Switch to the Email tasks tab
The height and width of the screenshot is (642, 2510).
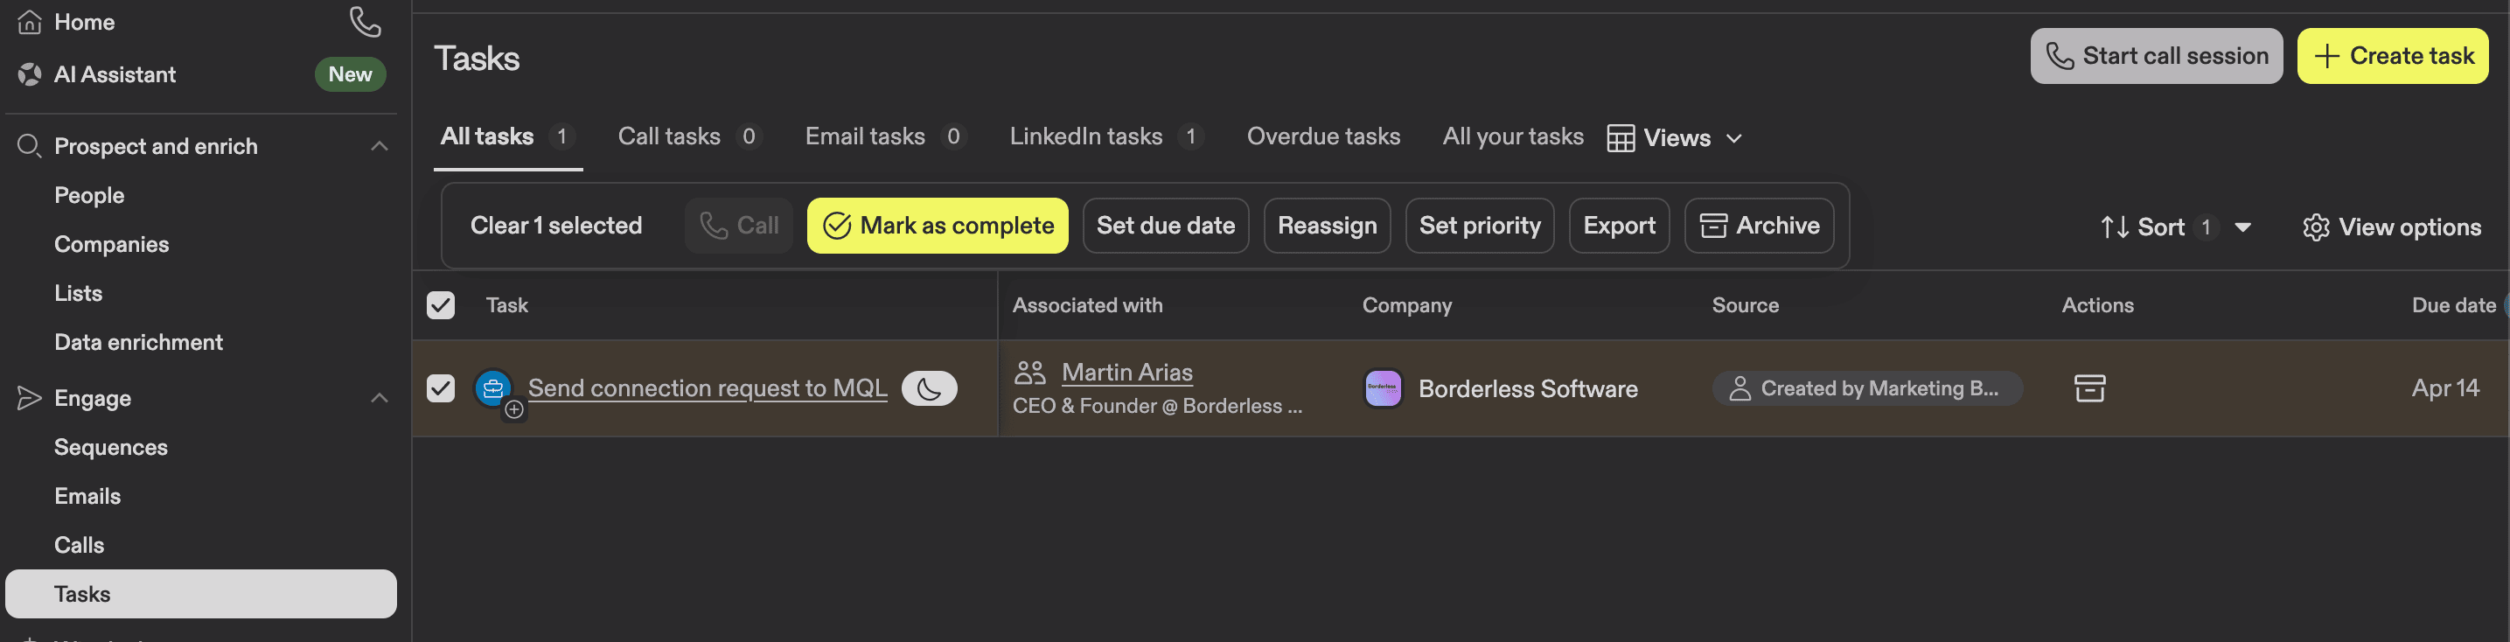[885, 136]
